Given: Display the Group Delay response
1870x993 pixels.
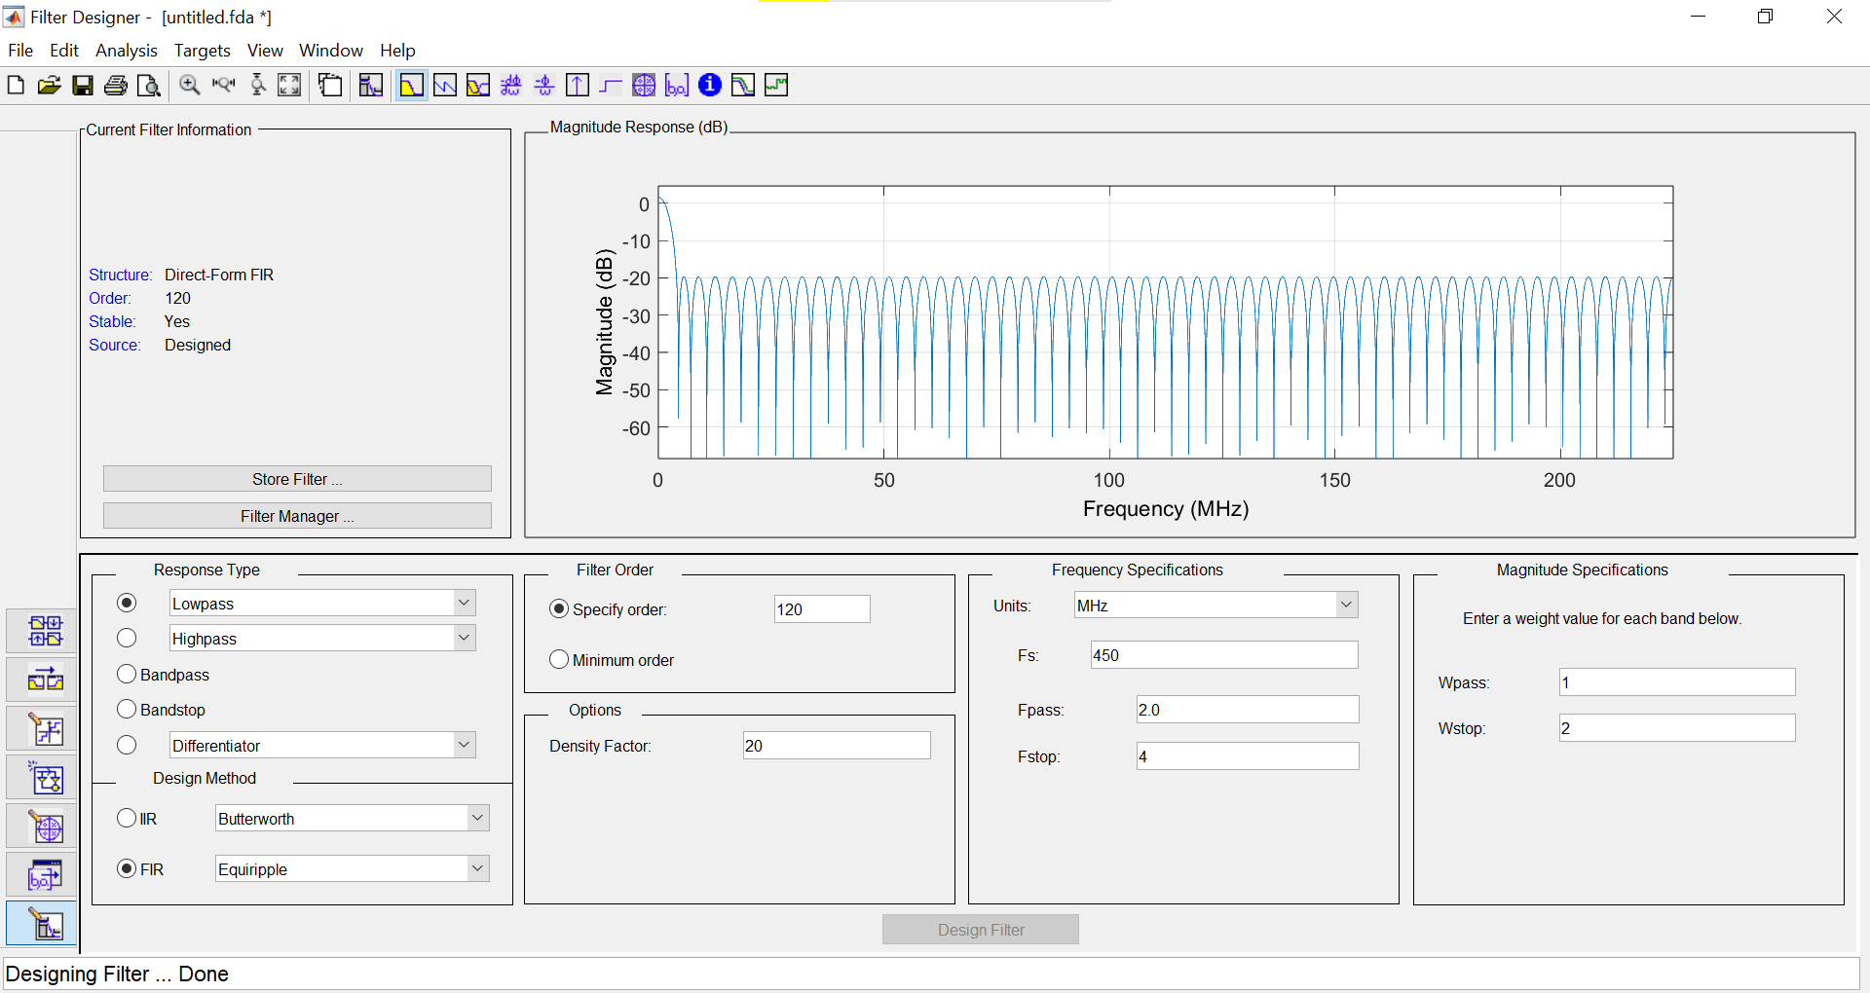Looking at the screenshot, I should click(x=511, y=86).
